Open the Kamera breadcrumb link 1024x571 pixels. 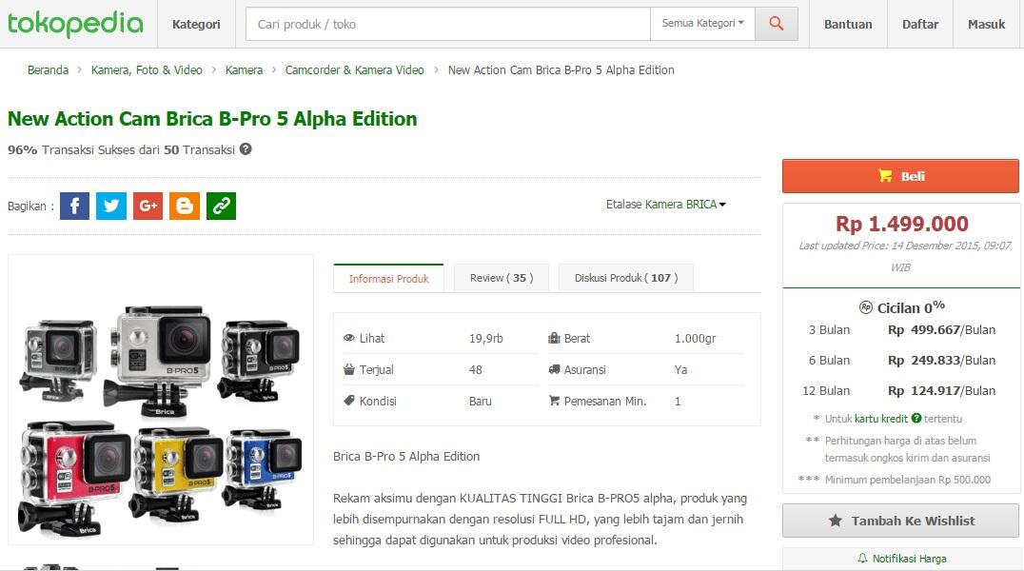pos(244,69)
